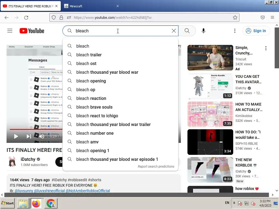Click the Firefox taskbar icon
Viewport: 279px width, 209px height.
click(36, 203)
